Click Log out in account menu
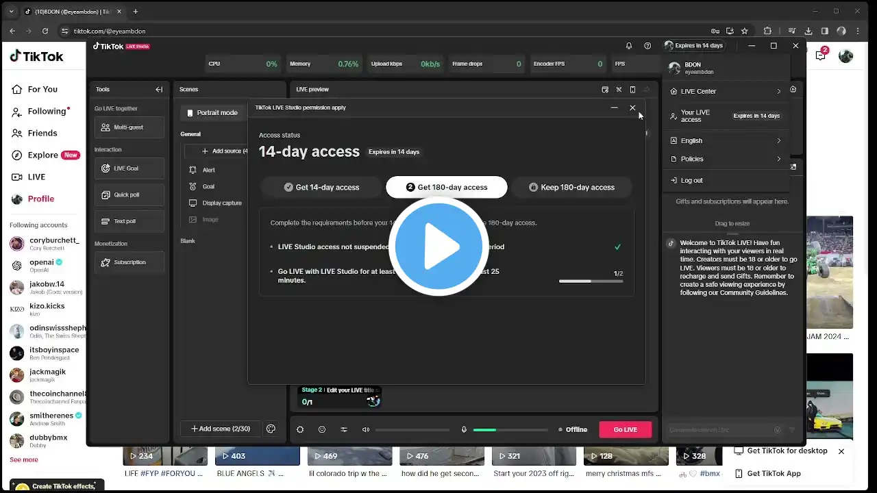This screenshot has height=493, width=877. coord(726,180)
